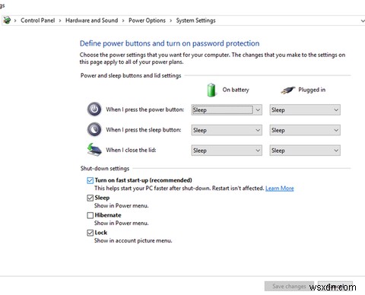This screenshot has width=365, height=295.
Task: Click 'Plugged in' column header text
Action: pos(312,90)
